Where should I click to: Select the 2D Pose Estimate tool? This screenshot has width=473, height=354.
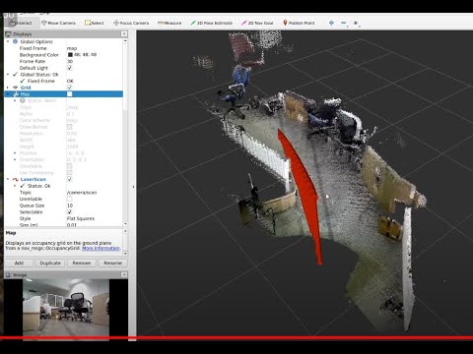tap(211, 23)
